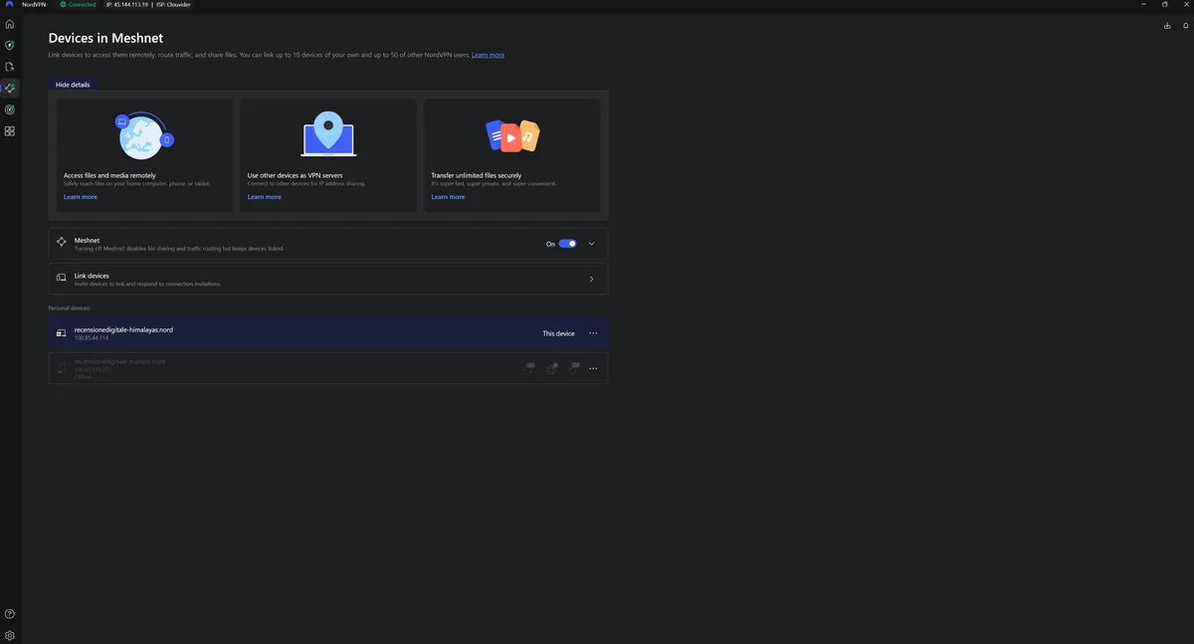This screenshot has width=1194, height=644.
Task: Click Learn more under Transfer unlimited files
Action: tap(448, 197)
